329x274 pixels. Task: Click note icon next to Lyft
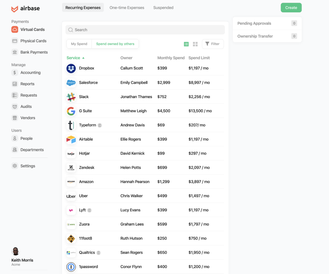(89, 210)
